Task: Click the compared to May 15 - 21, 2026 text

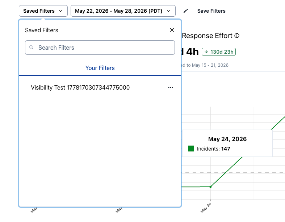Action: (205, 65)
